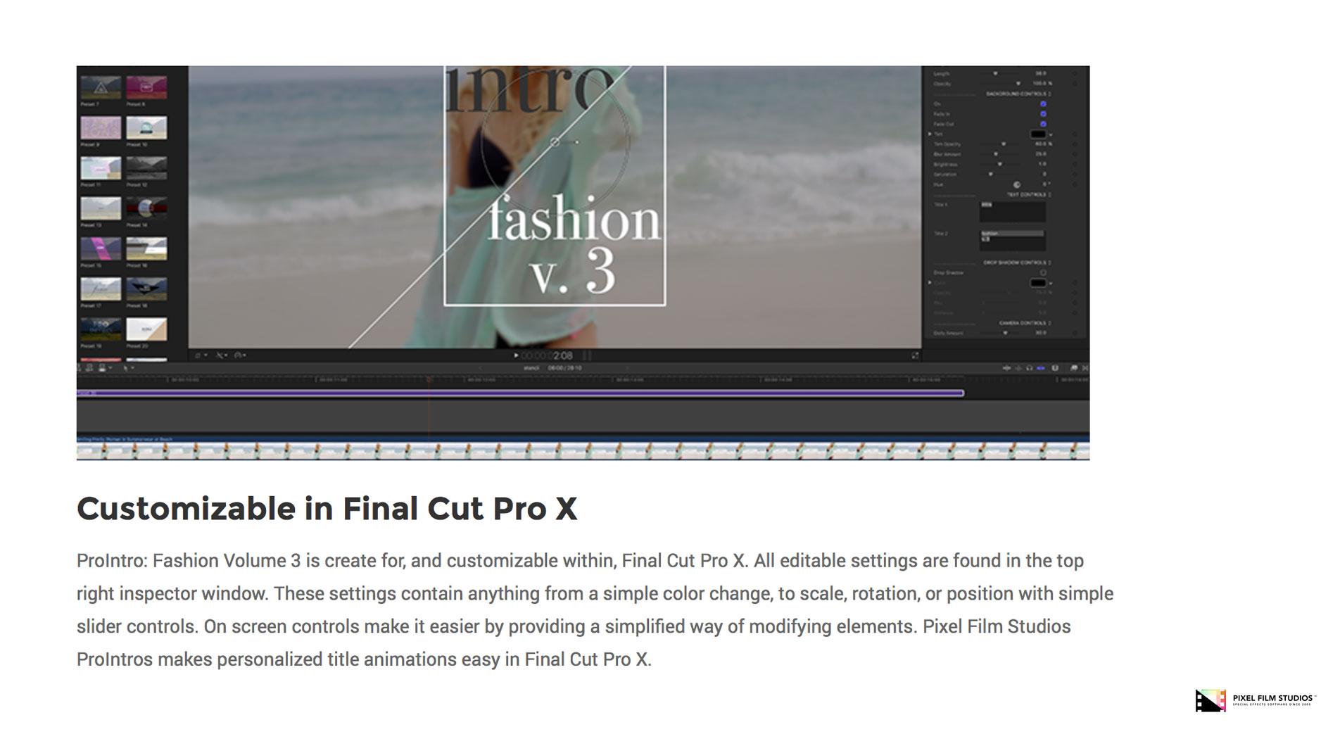Image resolution: width=1340 pixels, height=746 pixels.
Task: Select the Preset 17 thumbnail
Action: tap(101, 289)
